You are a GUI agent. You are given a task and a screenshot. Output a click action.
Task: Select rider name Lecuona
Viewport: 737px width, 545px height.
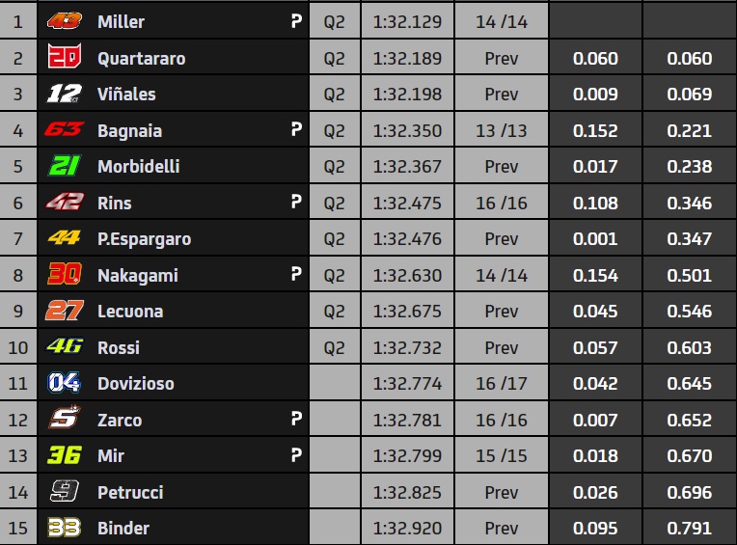pos(130,311)
